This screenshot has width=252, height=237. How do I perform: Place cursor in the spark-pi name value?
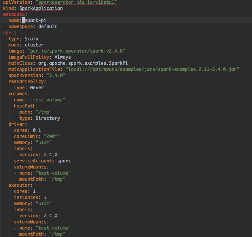40,20
